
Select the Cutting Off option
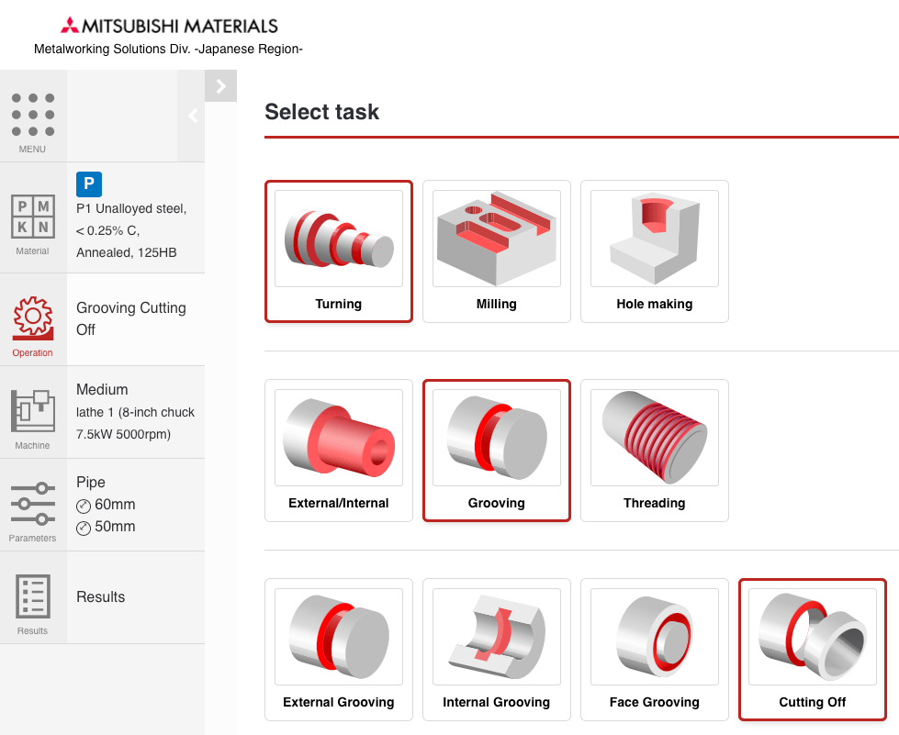[x=813, y=650]
